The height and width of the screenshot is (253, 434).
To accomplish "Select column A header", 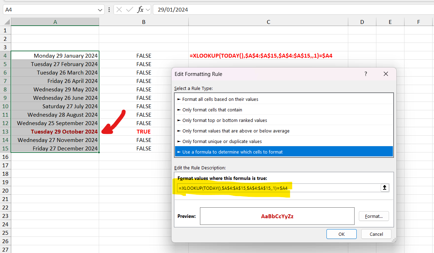I will pos(55,22).
